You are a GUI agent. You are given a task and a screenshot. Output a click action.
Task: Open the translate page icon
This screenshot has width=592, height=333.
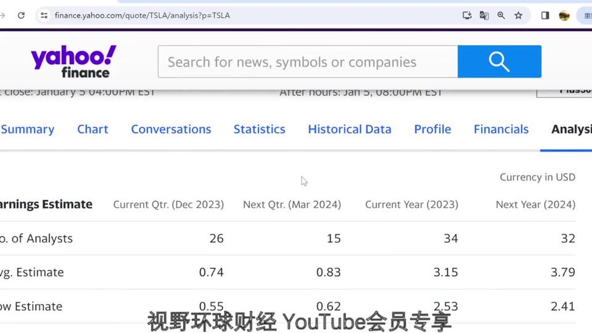click(484, 15)
